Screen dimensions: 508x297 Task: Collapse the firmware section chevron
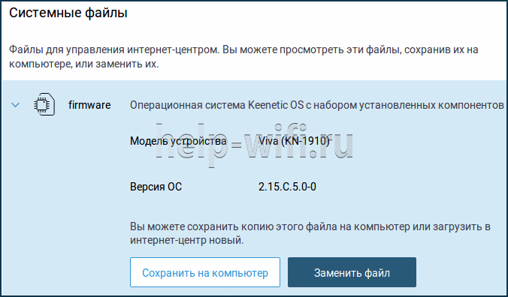pyautogui.click(x=15, y=105)
